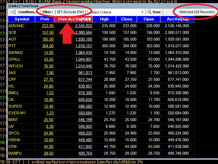Viewport: 218px width, 164px height.
Task: Click SUPER Open value 10.600
Action: click(154, 106)
